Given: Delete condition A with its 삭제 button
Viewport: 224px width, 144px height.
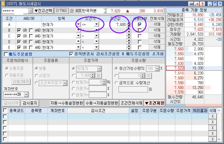Looking at the screenshot, I should pyautogui.click(x=157, y=24).
